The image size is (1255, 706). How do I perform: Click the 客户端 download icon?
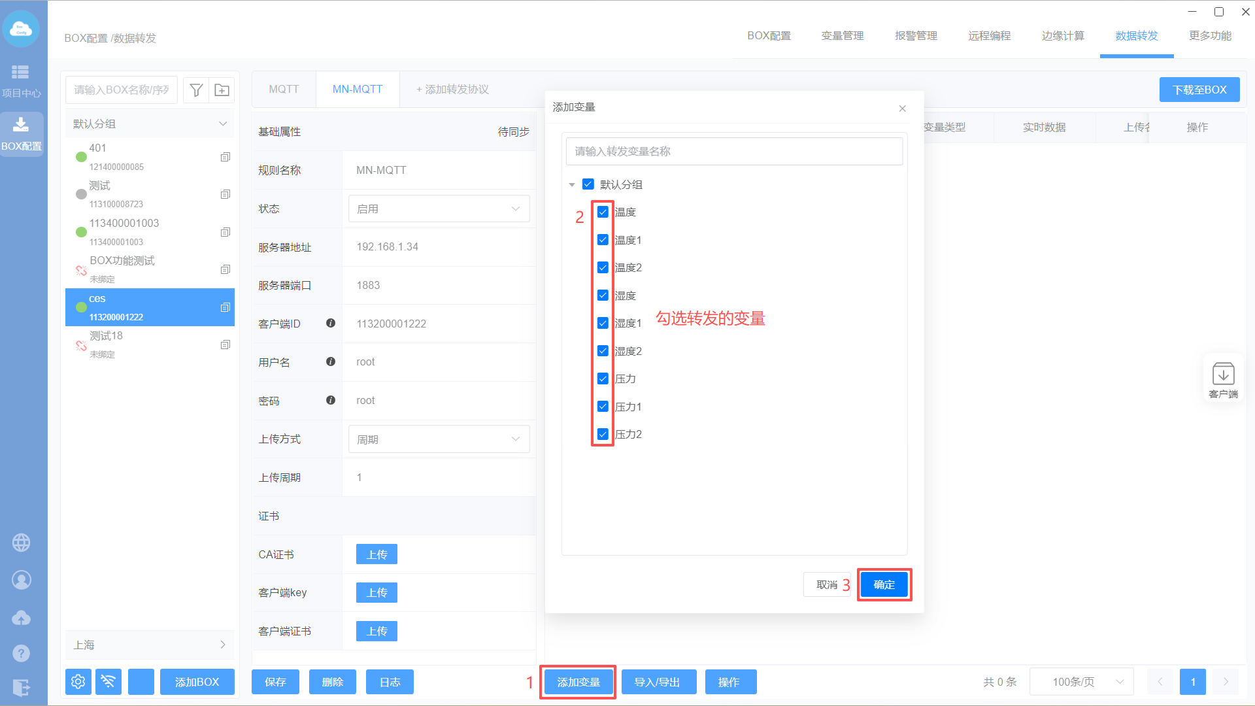point(1223,375)
